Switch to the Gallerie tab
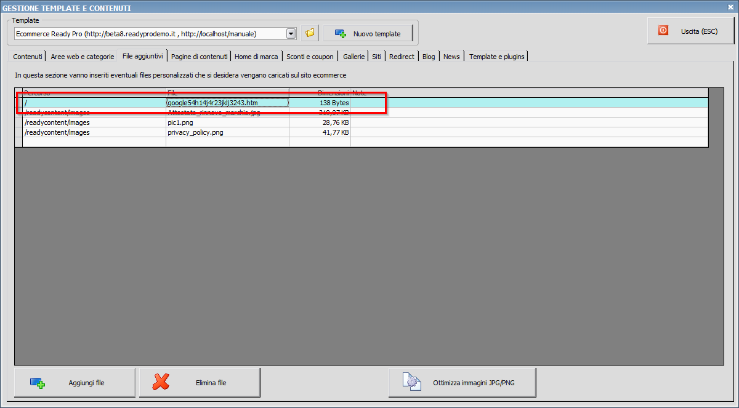 [x=354, y=56]
